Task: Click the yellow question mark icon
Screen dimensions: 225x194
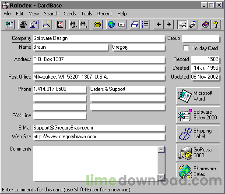Action: [216, 25]
